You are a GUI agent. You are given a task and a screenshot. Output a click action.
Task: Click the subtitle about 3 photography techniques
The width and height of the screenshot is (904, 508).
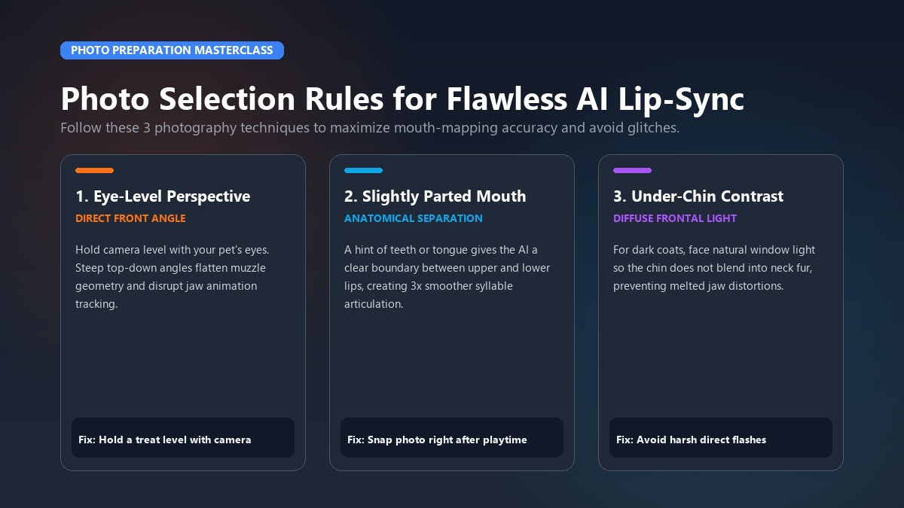tap(370, 127)
